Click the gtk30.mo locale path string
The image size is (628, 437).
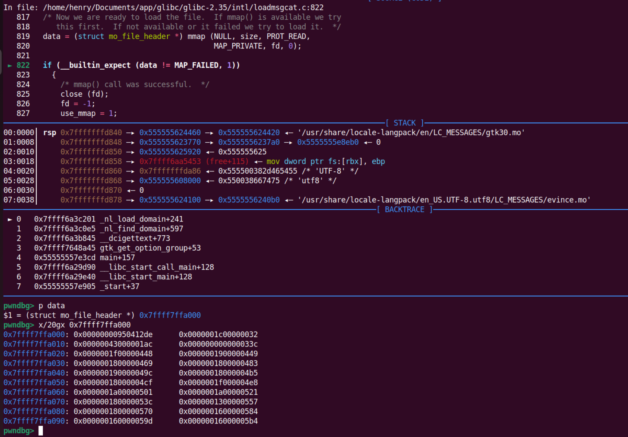[411, 132]
